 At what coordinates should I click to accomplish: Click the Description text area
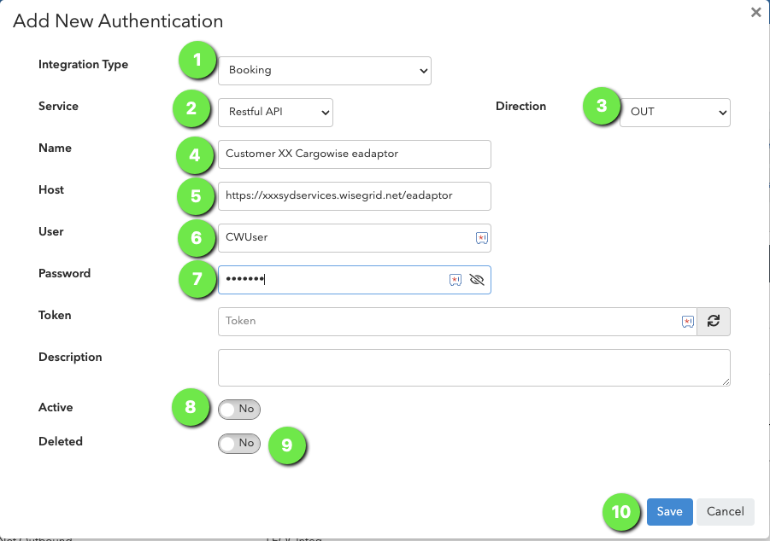474,368
